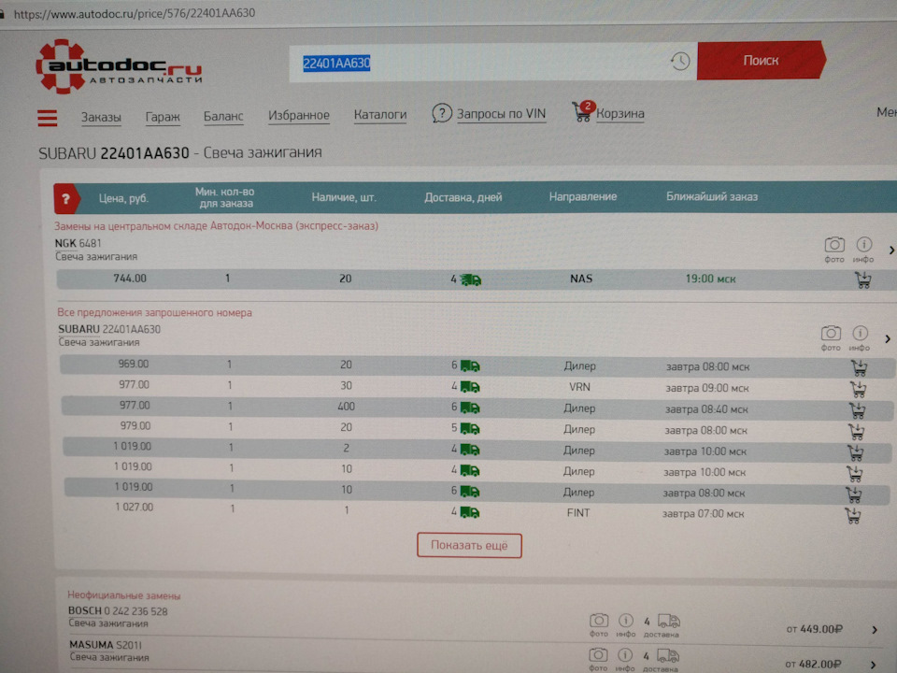
Task: Click delivery truck icon for MASUMA row
Action: point(667,655)
